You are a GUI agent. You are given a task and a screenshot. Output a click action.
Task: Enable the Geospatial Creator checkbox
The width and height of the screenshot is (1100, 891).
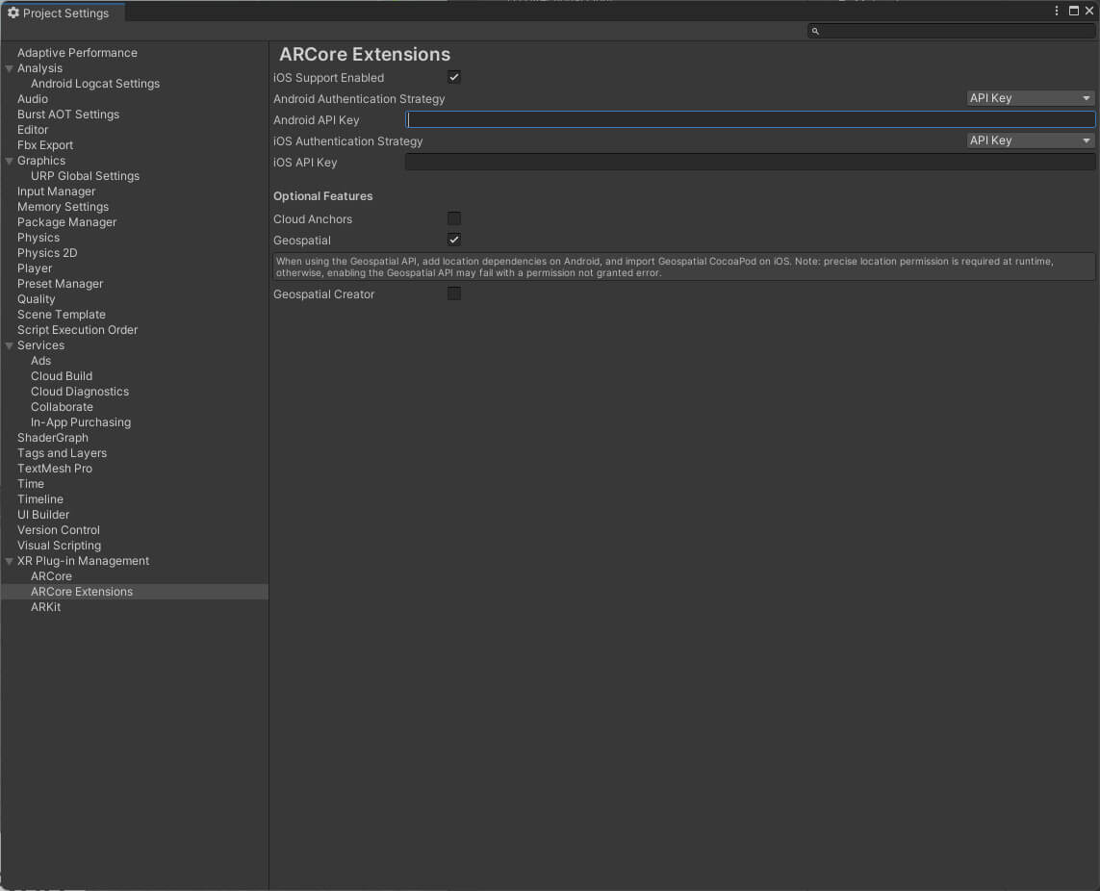(454, 293)
